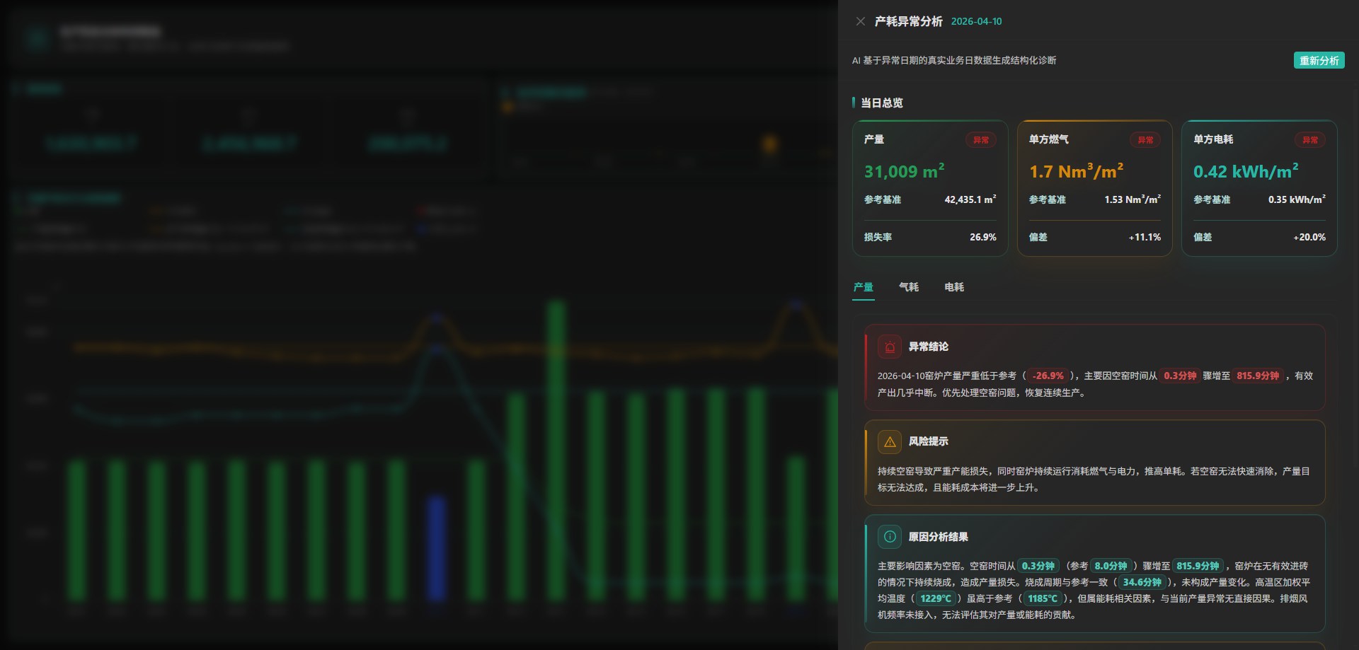Click the -26.9% tag in 异常结论
1359x650 pixels.
(1048, 376)
